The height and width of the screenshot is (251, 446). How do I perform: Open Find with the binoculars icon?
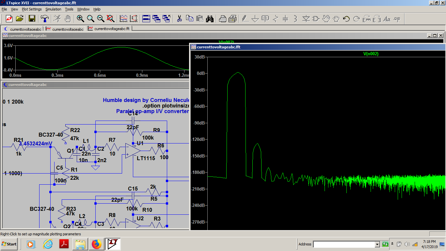(x=210, y=19)
